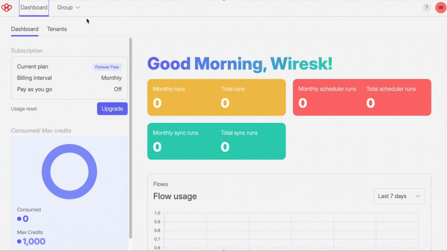Open the user avatar W menu
This screenshot has height=251, width=447.
coord(440,8)
